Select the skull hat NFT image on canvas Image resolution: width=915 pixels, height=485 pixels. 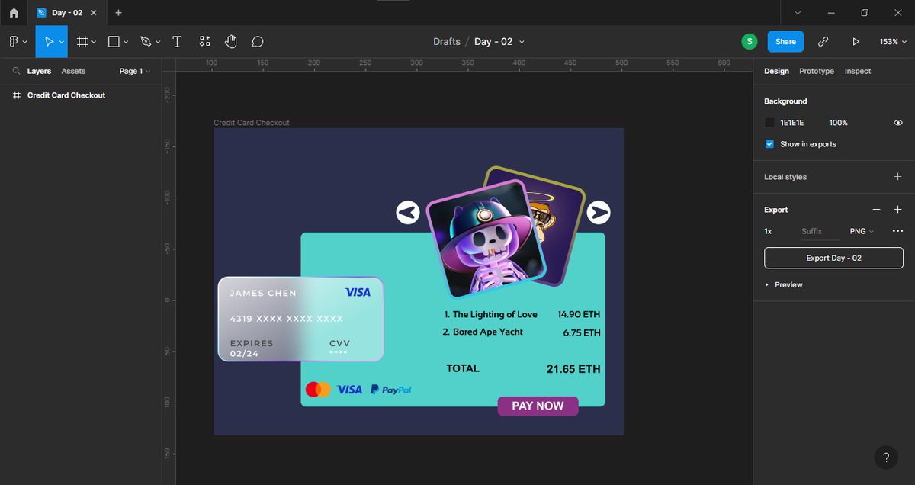(x=486, y=239)
